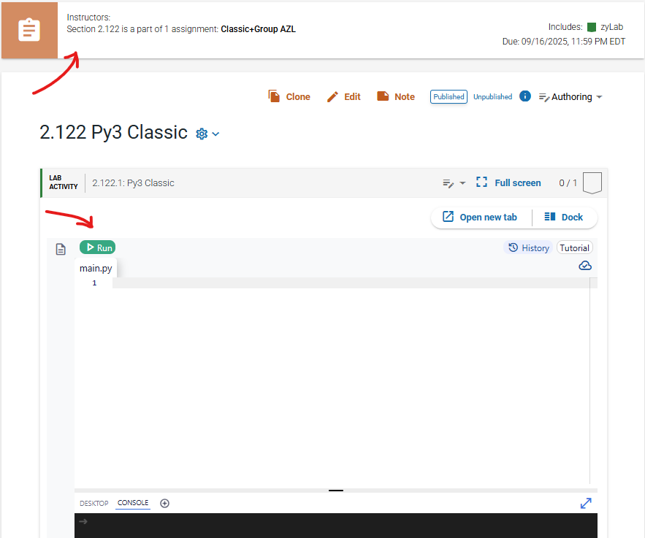Viewport: 645px width, 538px height.
Task: Click line 1 in the code editor
Action: point(351,283)
